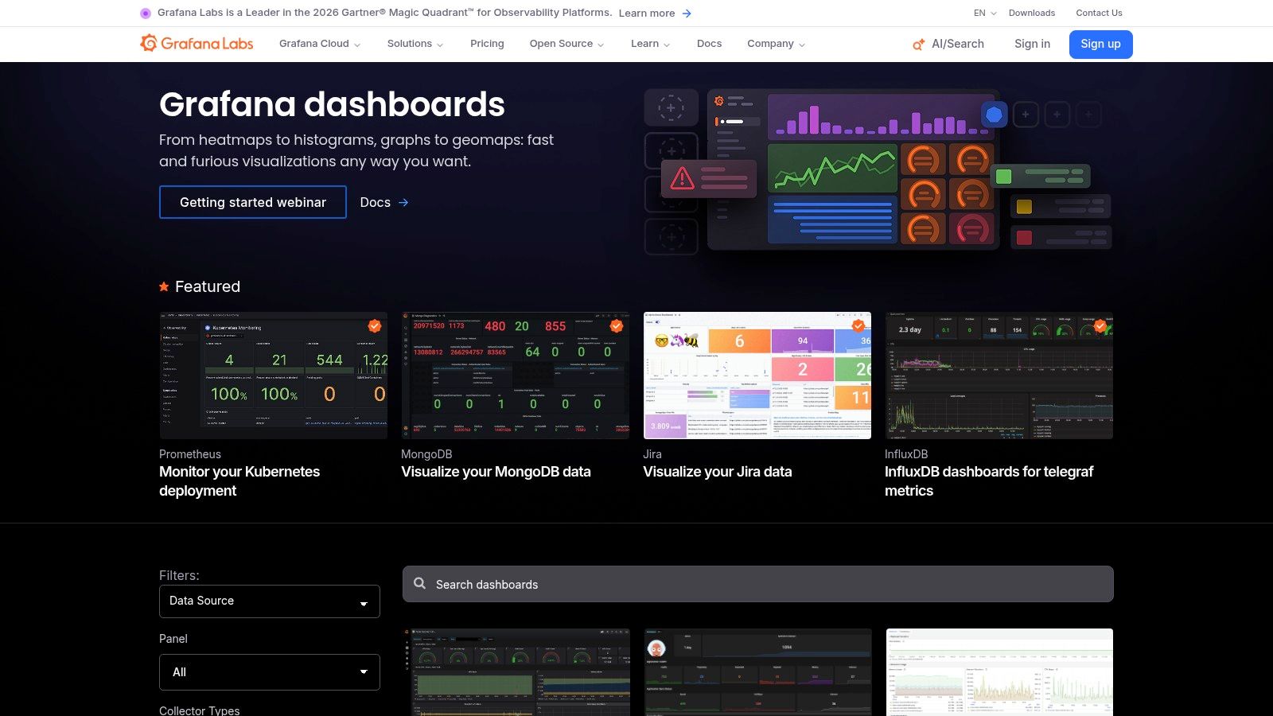Open the Data Source filter dropdown
Viewport: 1273px width, 716px height.
click(x=270, y=601)
